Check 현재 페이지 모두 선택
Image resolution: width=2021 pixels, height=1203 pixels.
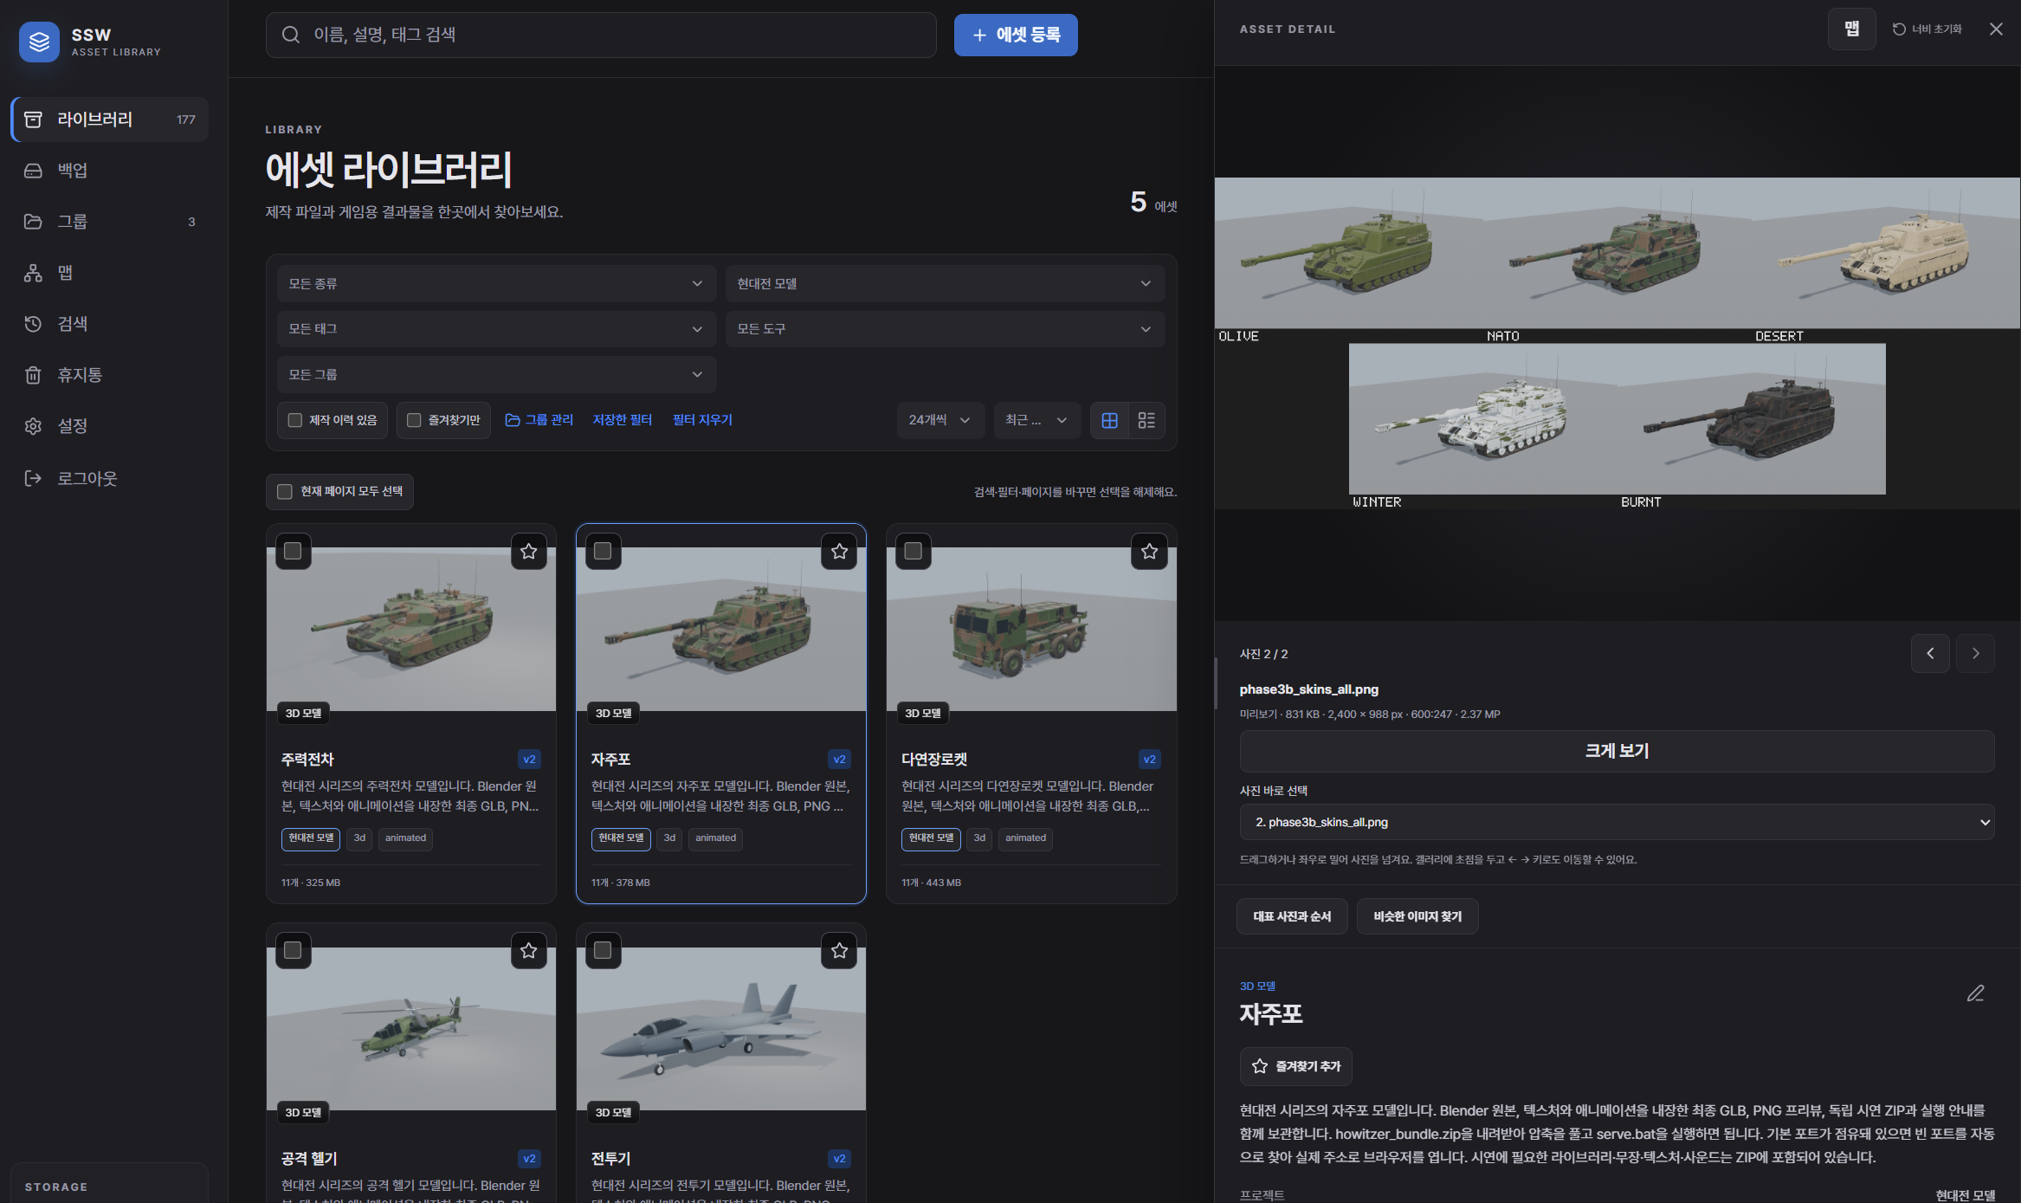pos(285,492)
